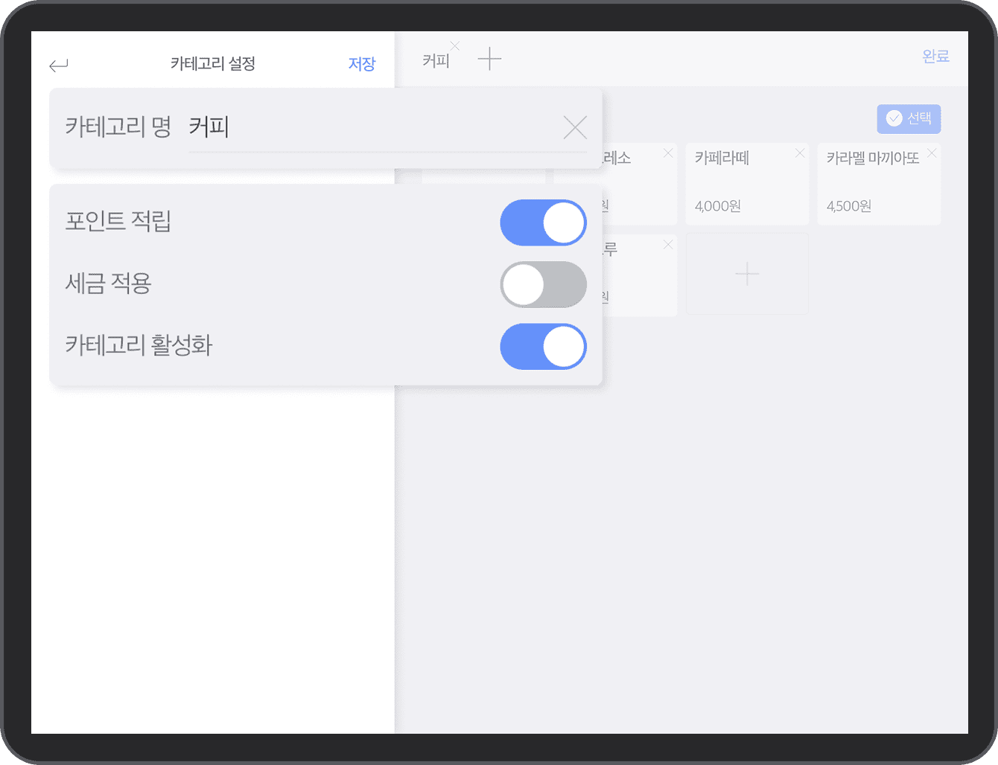The image size is (998, 765).
Task: Click the 카테고리 설정 panel title
Action: [213, 64]
